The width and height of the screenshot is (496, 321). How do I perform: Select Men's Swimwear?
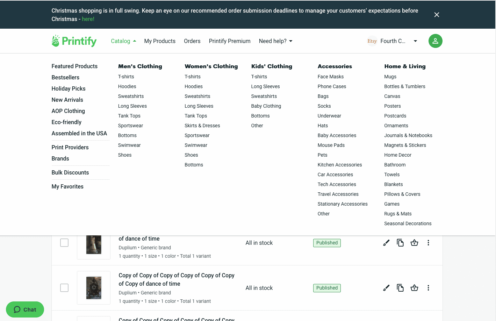pos(129,145)
